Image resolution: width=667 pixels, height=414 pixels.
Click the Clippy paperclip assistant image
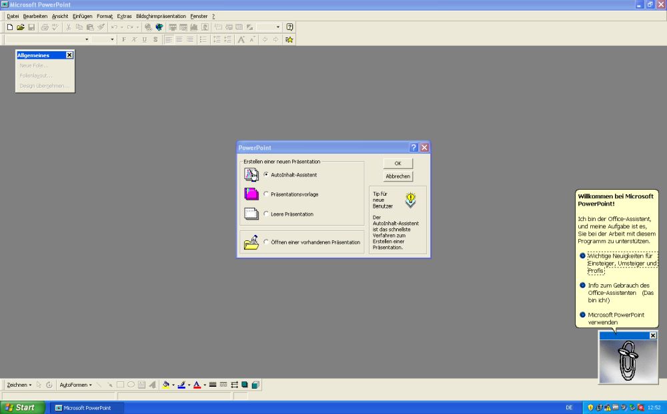point(628,361)
